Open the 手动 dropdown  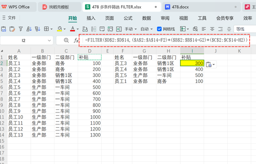pyautogui.click(x=131, y=29)
